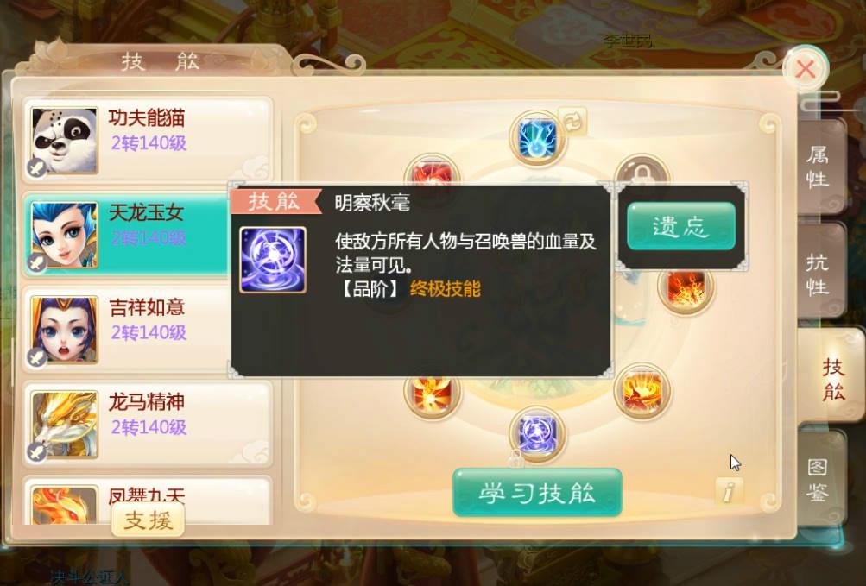Image resolution: width=866 pixels, height=586 pixels.
Task: Select the blue lightning skill icon at top
Action: 537,137
